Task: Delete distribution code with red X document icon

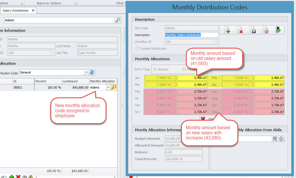Action: coord(240,30)
